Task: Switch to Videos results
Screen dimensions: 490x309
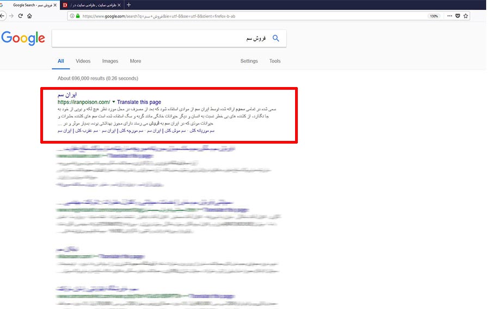Action: click(x=83, y=61)
